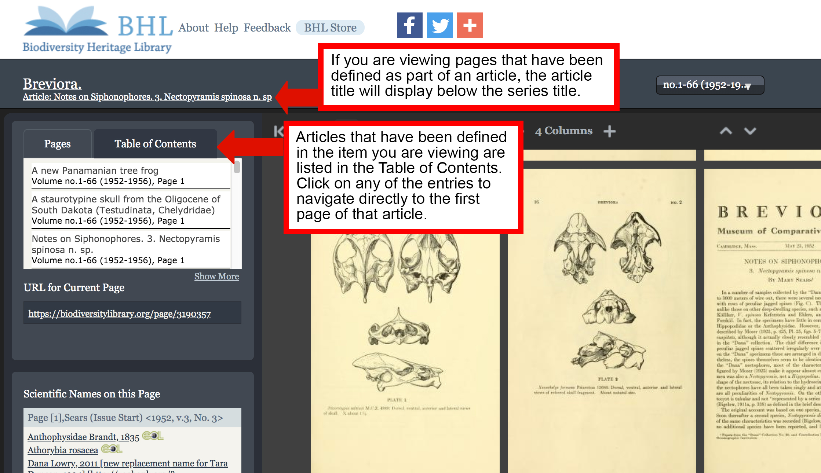The width and height of the screenshot is (821, 473).
Task: Go to next page down chevron
Action: click(750, 131)
